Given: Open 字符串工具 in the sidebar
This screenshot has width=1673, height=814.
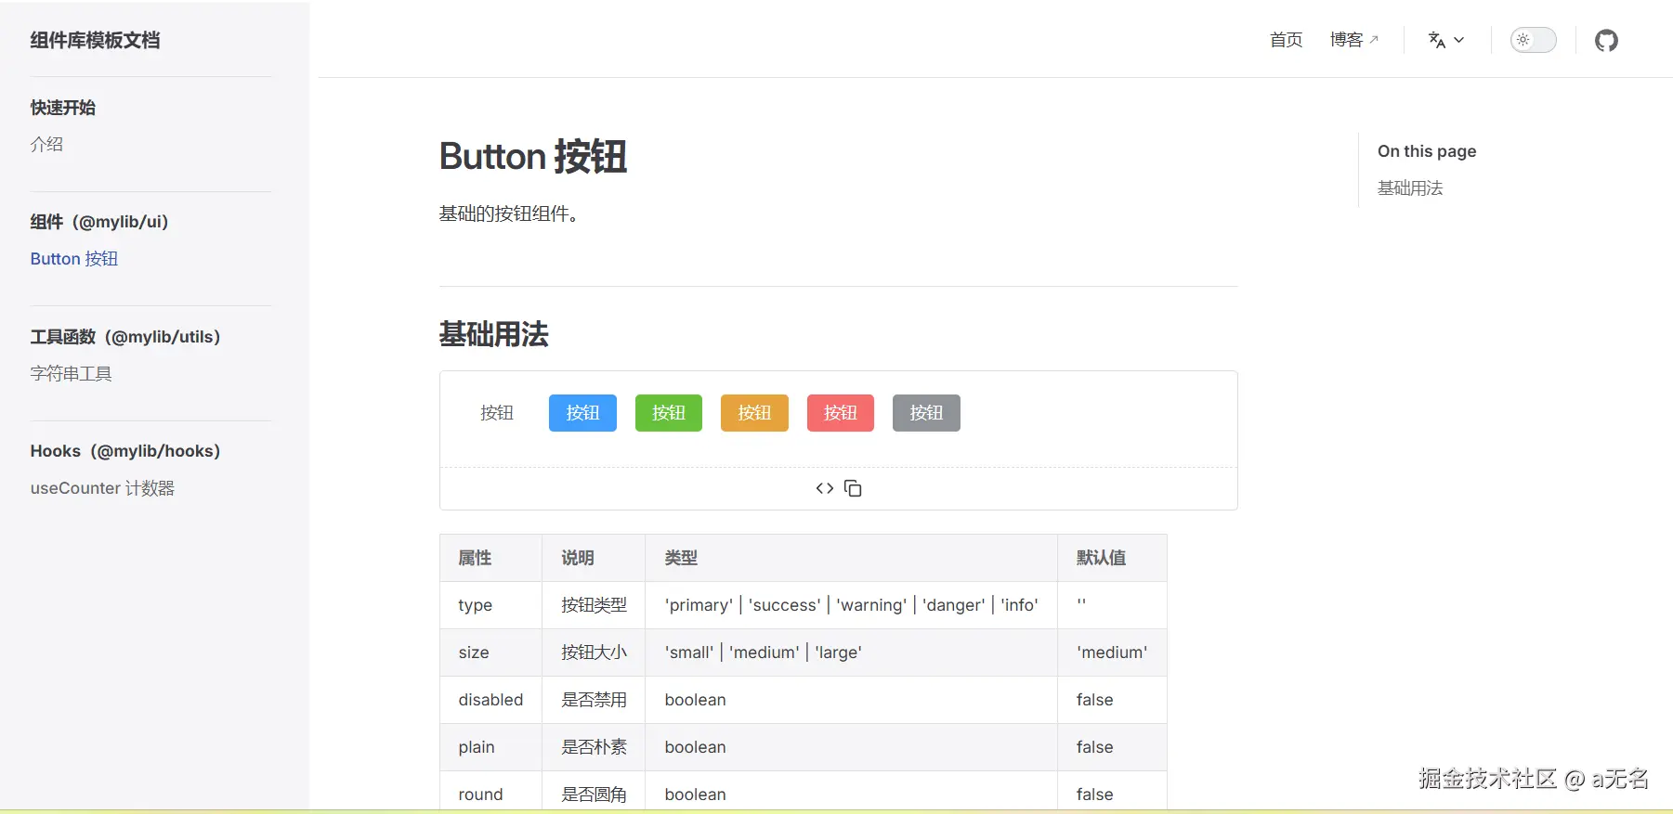Looking at the screenshot, I should click(x=71, y=373).
